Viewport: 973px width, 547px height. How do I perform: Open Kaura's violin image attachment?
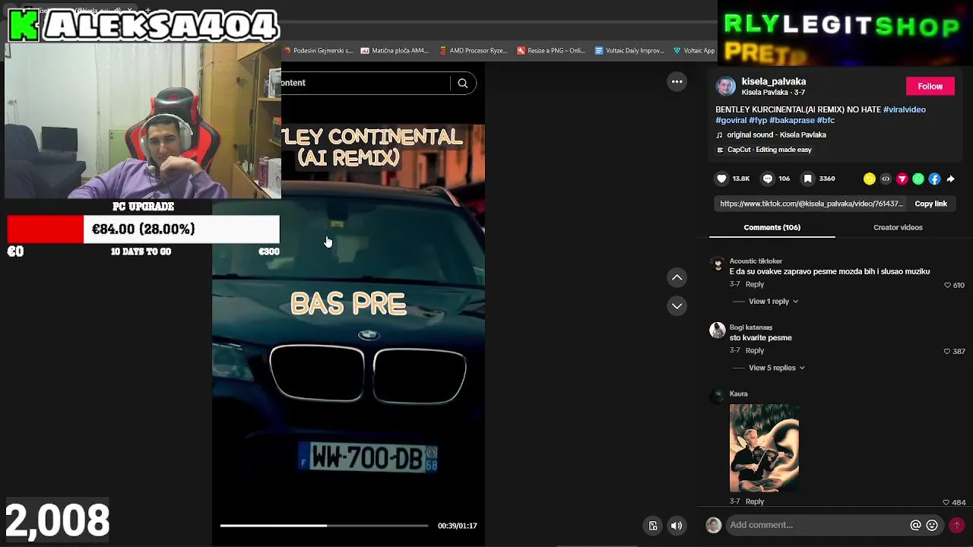[x=764, y=448]
